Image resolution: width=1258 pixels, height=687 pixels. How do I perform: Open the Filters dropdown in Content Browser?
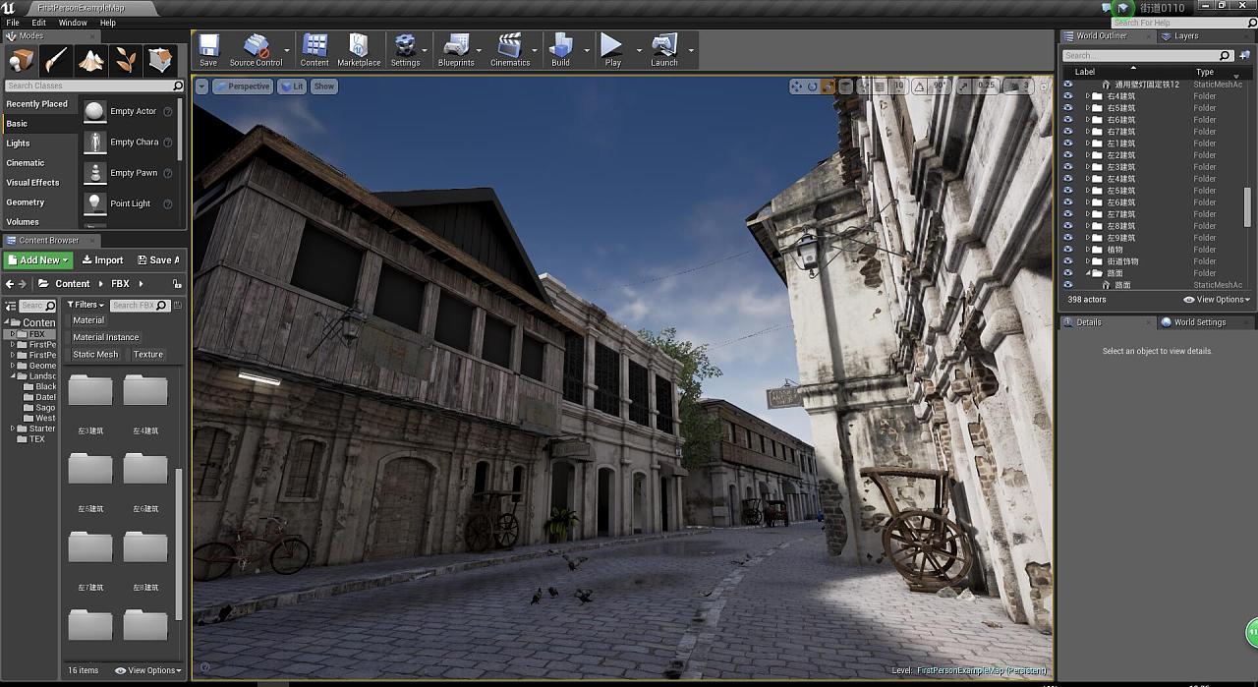point(86,305)
